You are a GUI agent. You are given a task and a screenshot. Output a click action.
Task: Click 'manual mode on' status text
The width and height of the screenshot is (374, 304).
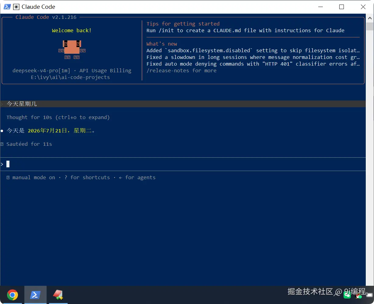click(x=34, y=177)
